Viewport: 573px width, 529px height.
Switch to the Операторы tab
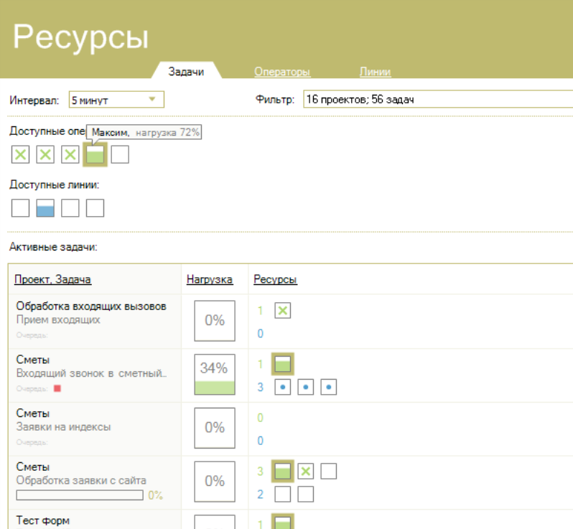282,72
